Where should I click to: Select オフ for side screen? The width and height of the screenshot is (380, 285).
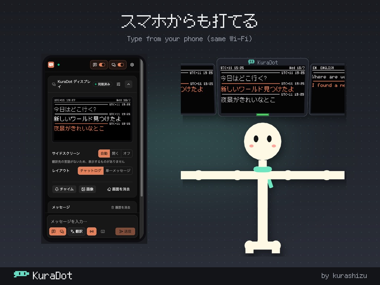[x=127, y=153]
